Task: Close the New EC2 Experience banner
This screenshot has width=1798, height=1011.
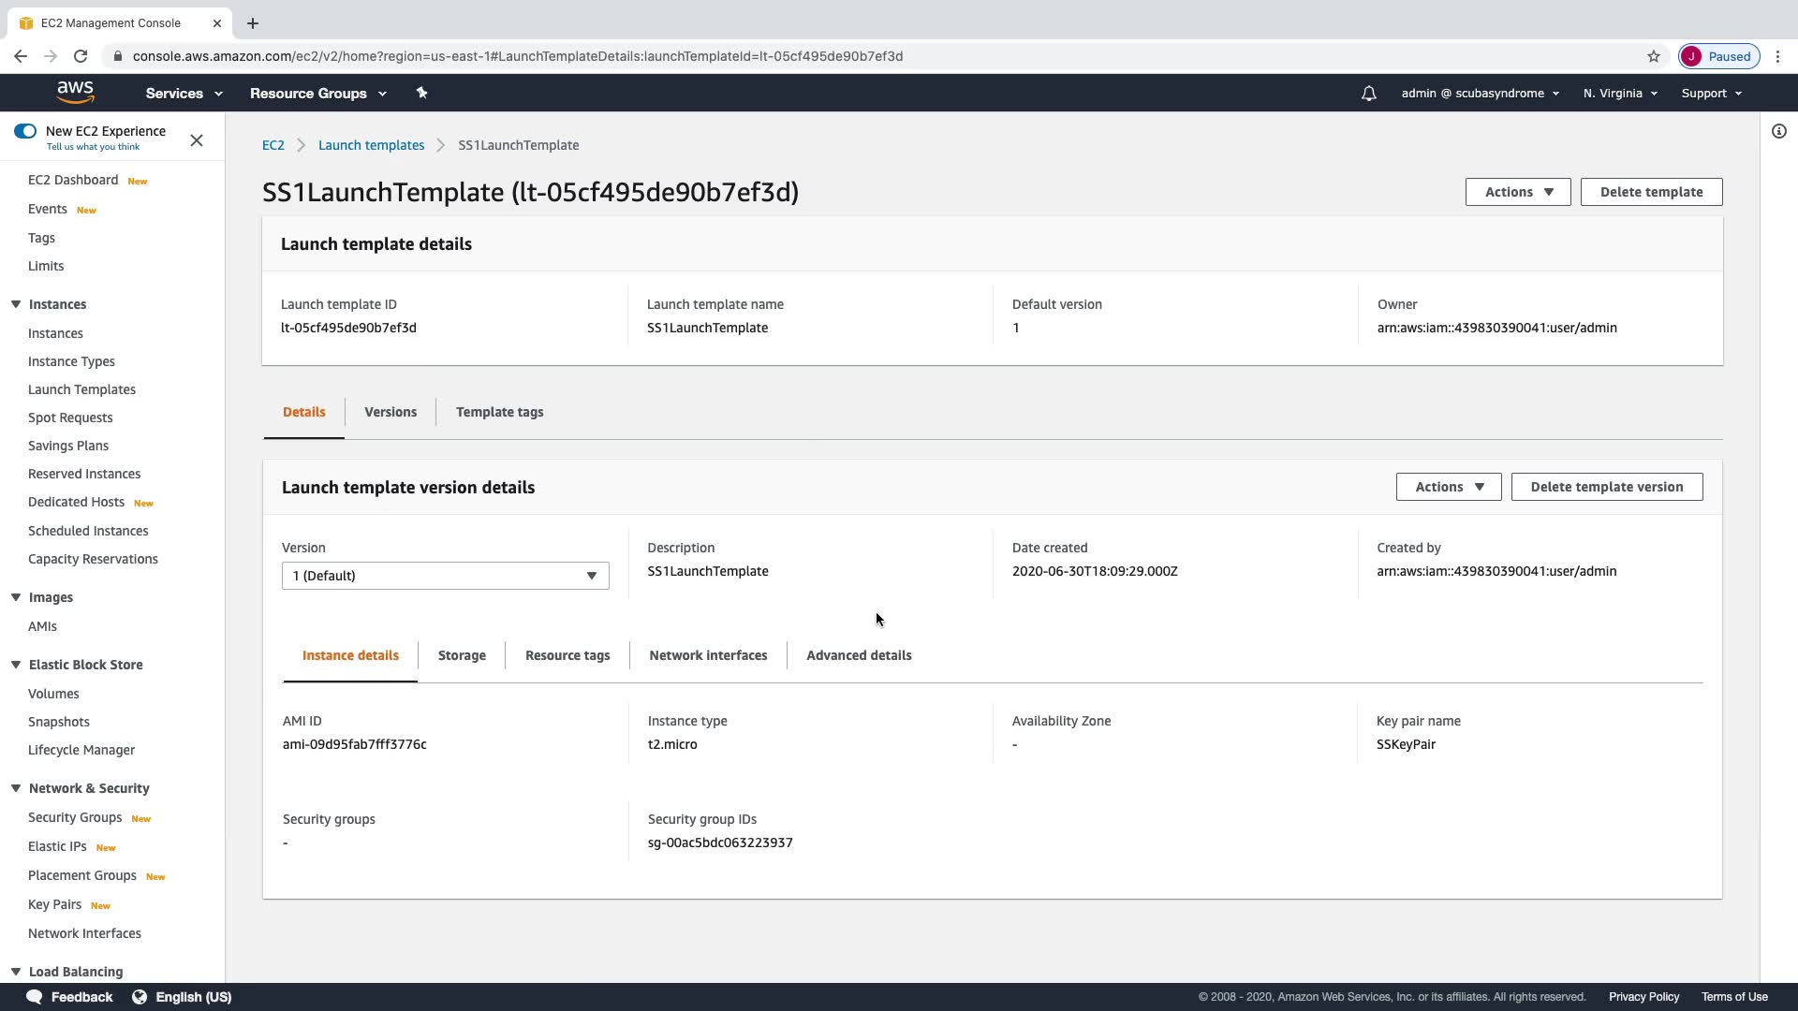Action: click(x=197, y=140)
